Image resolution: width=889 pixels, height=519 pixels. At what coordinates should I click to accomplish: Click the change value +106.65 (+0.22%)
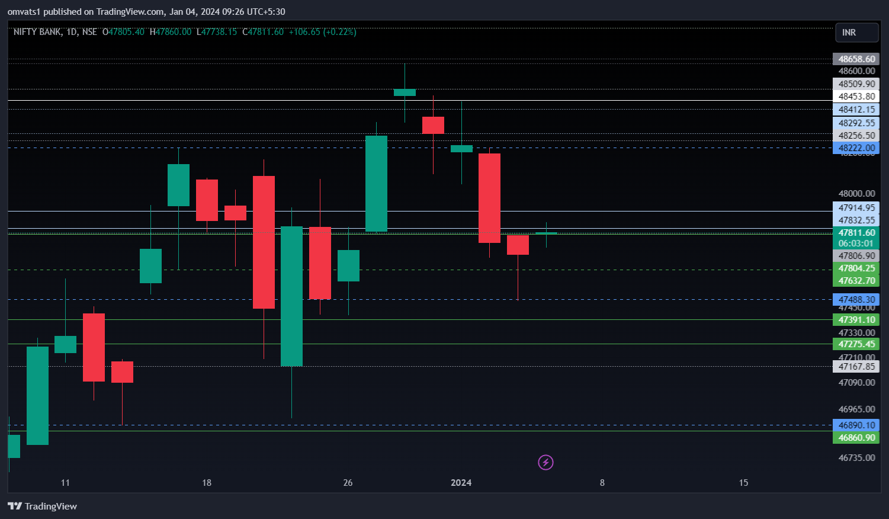[323, 32]
